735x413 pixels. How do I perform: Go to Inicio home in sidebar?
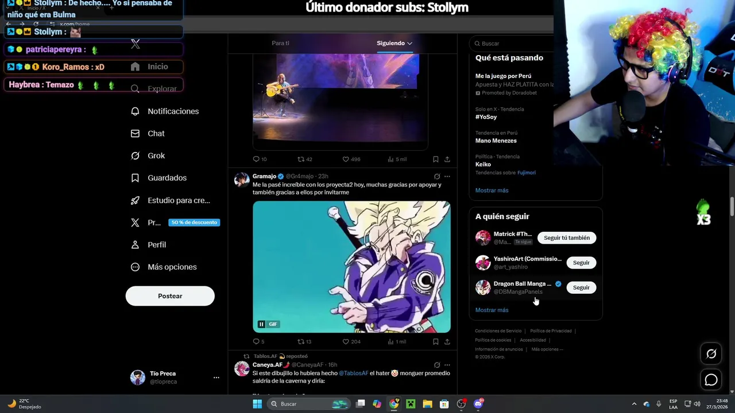click(x=149, y=67)
